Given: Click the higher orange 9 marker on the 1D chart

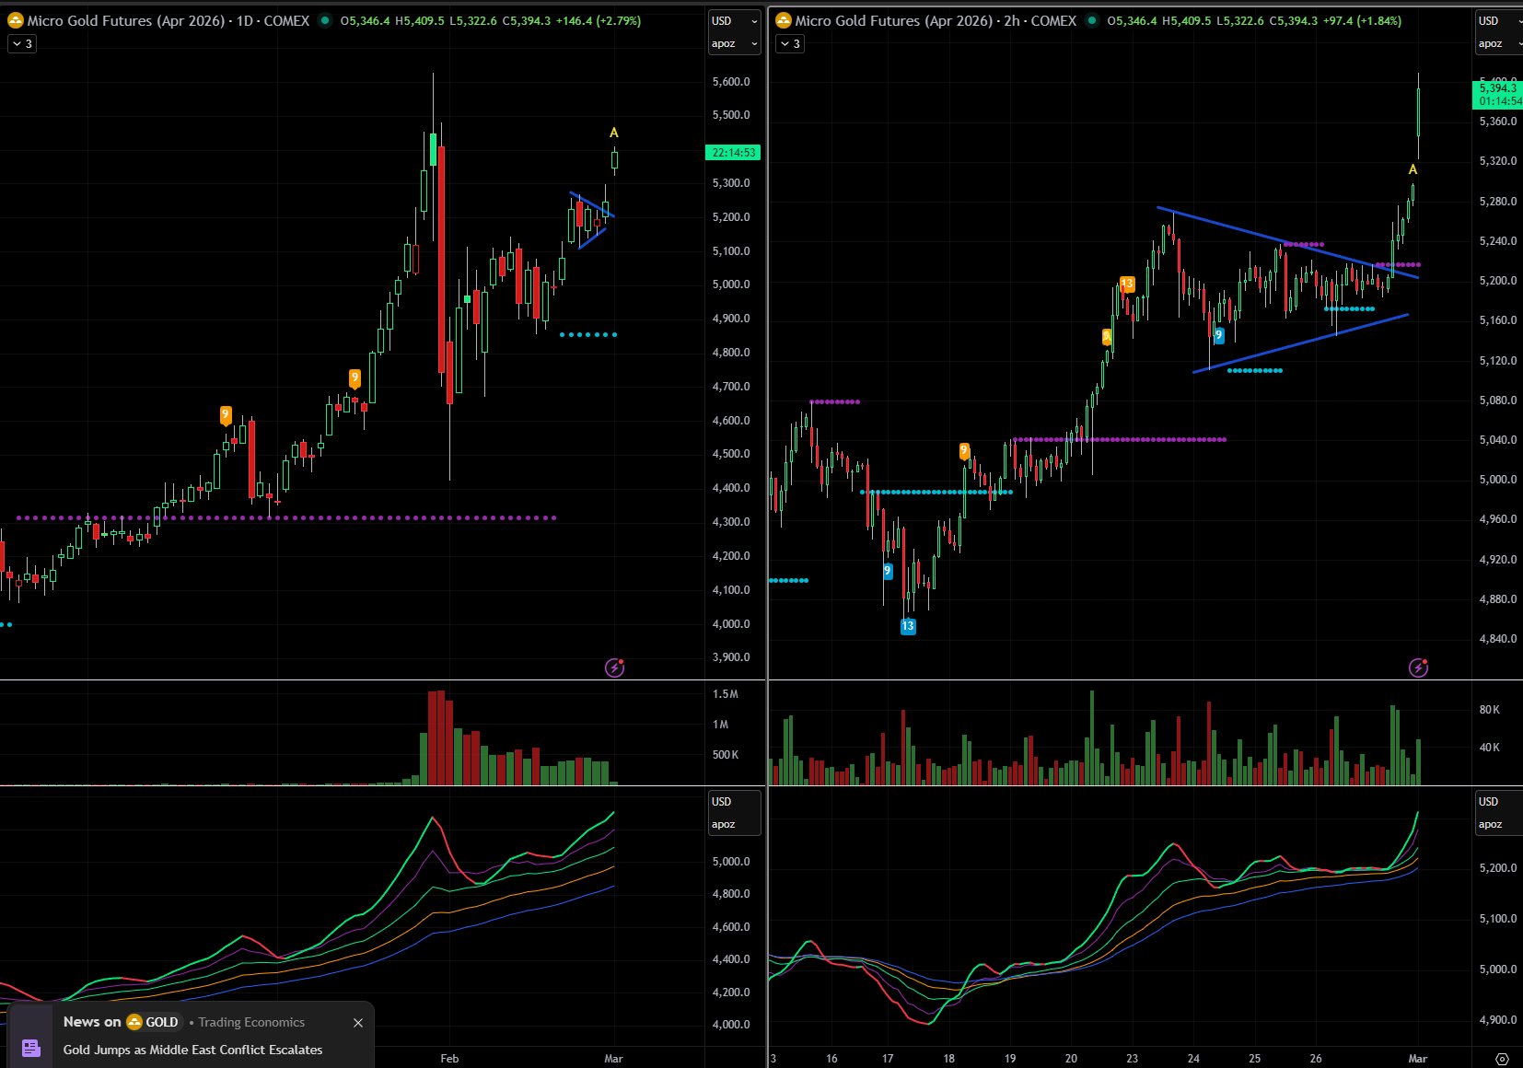Looking at the screenshot, I should pos(355,378).
